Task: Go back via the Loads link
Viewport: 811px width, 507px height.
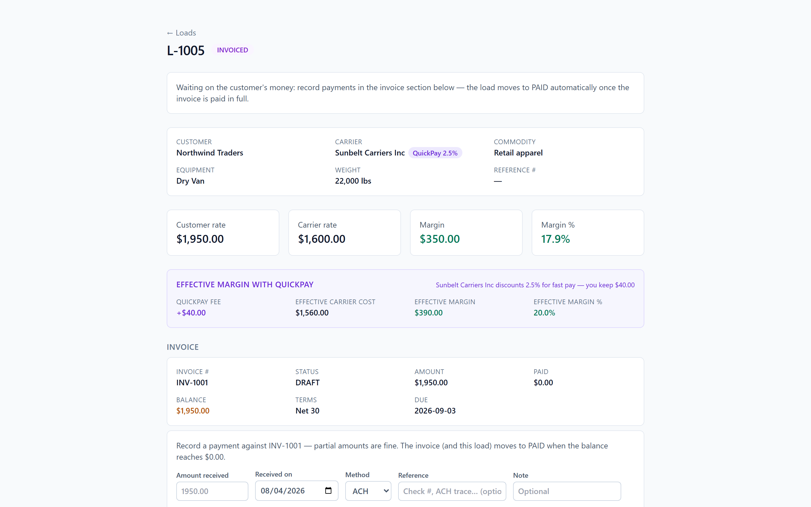Action: tap(181, 33)
